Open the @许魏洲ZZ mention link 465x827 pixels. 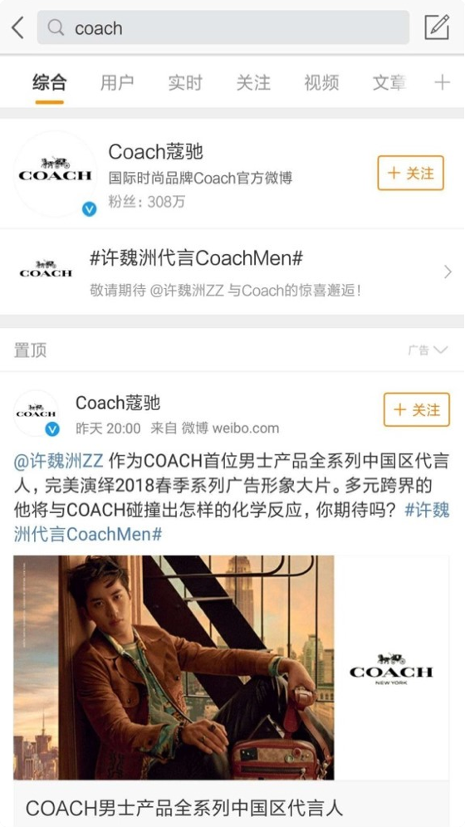pyautogui.click(x=58, y=461)
